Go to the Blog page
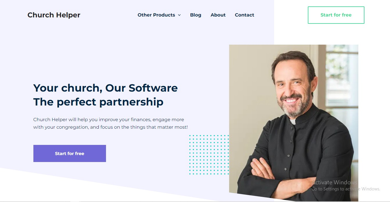 tap(195, 15)
